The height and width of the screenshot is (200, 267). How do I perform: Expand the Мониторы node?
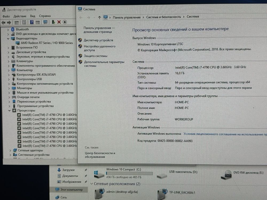point(9,88)
